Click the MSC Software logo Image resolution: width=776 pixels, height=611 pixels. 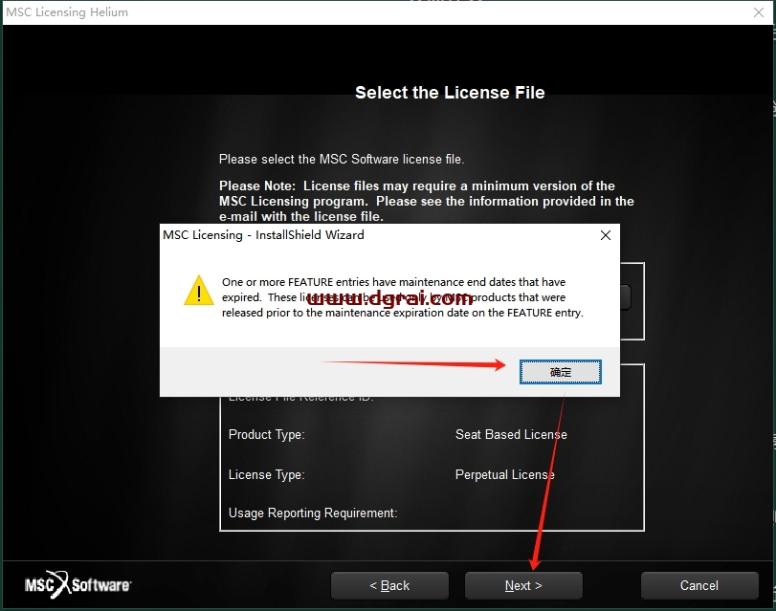78,585
